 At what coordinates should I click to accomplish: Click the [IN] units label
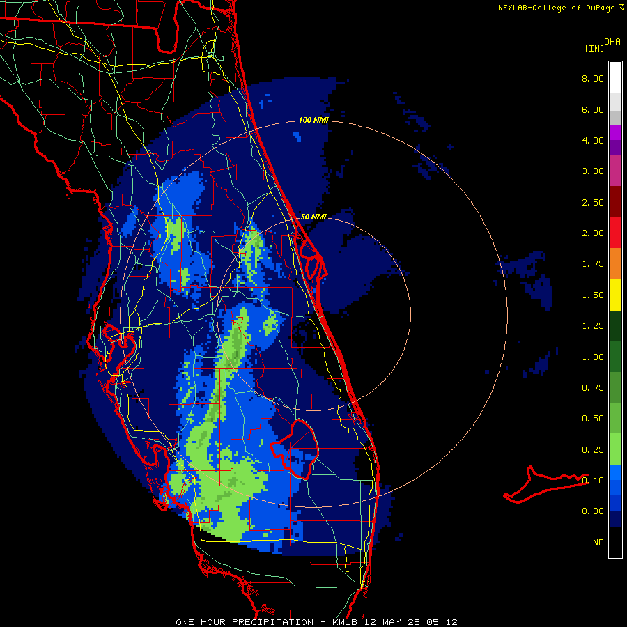pyautogui.click(x=594, y=48)
